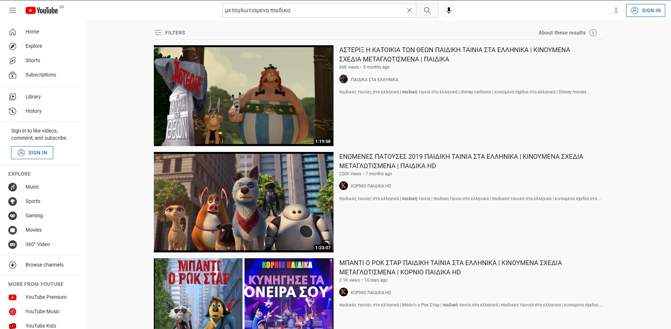Open the Subscriptions page
The height and width of the screenshot is (329, 671).
point(41,75)
